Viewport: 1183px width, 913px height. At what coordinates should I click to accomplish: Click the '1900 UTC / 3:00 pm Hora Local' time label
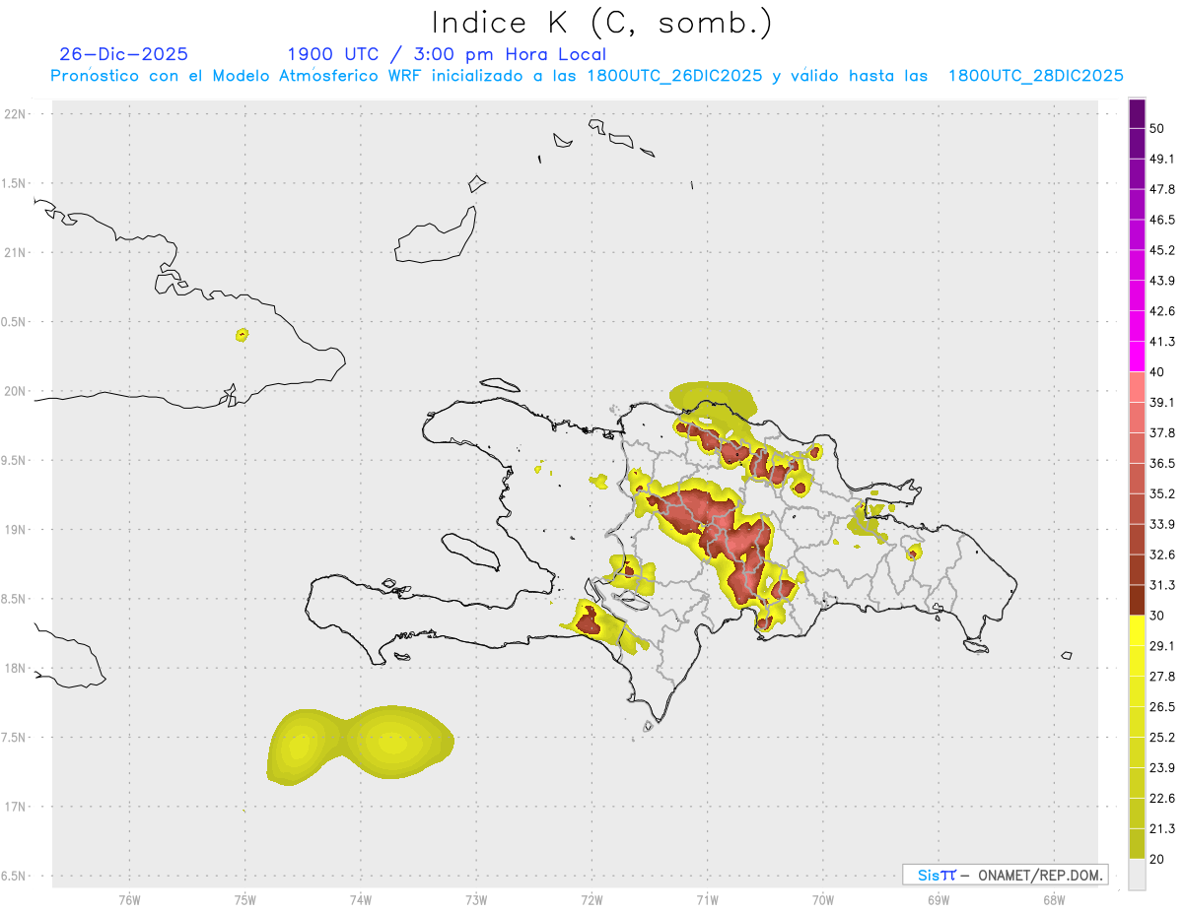(x=447, y=54)
